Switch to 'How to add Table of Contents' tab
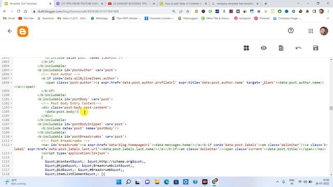The width and height of the screenshot is (333, 187). tap(183, 4)
